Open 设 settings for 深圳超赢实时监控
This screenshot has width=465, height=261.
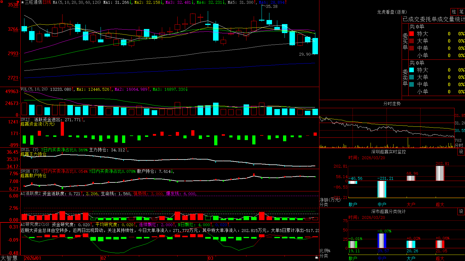(461, 152)
